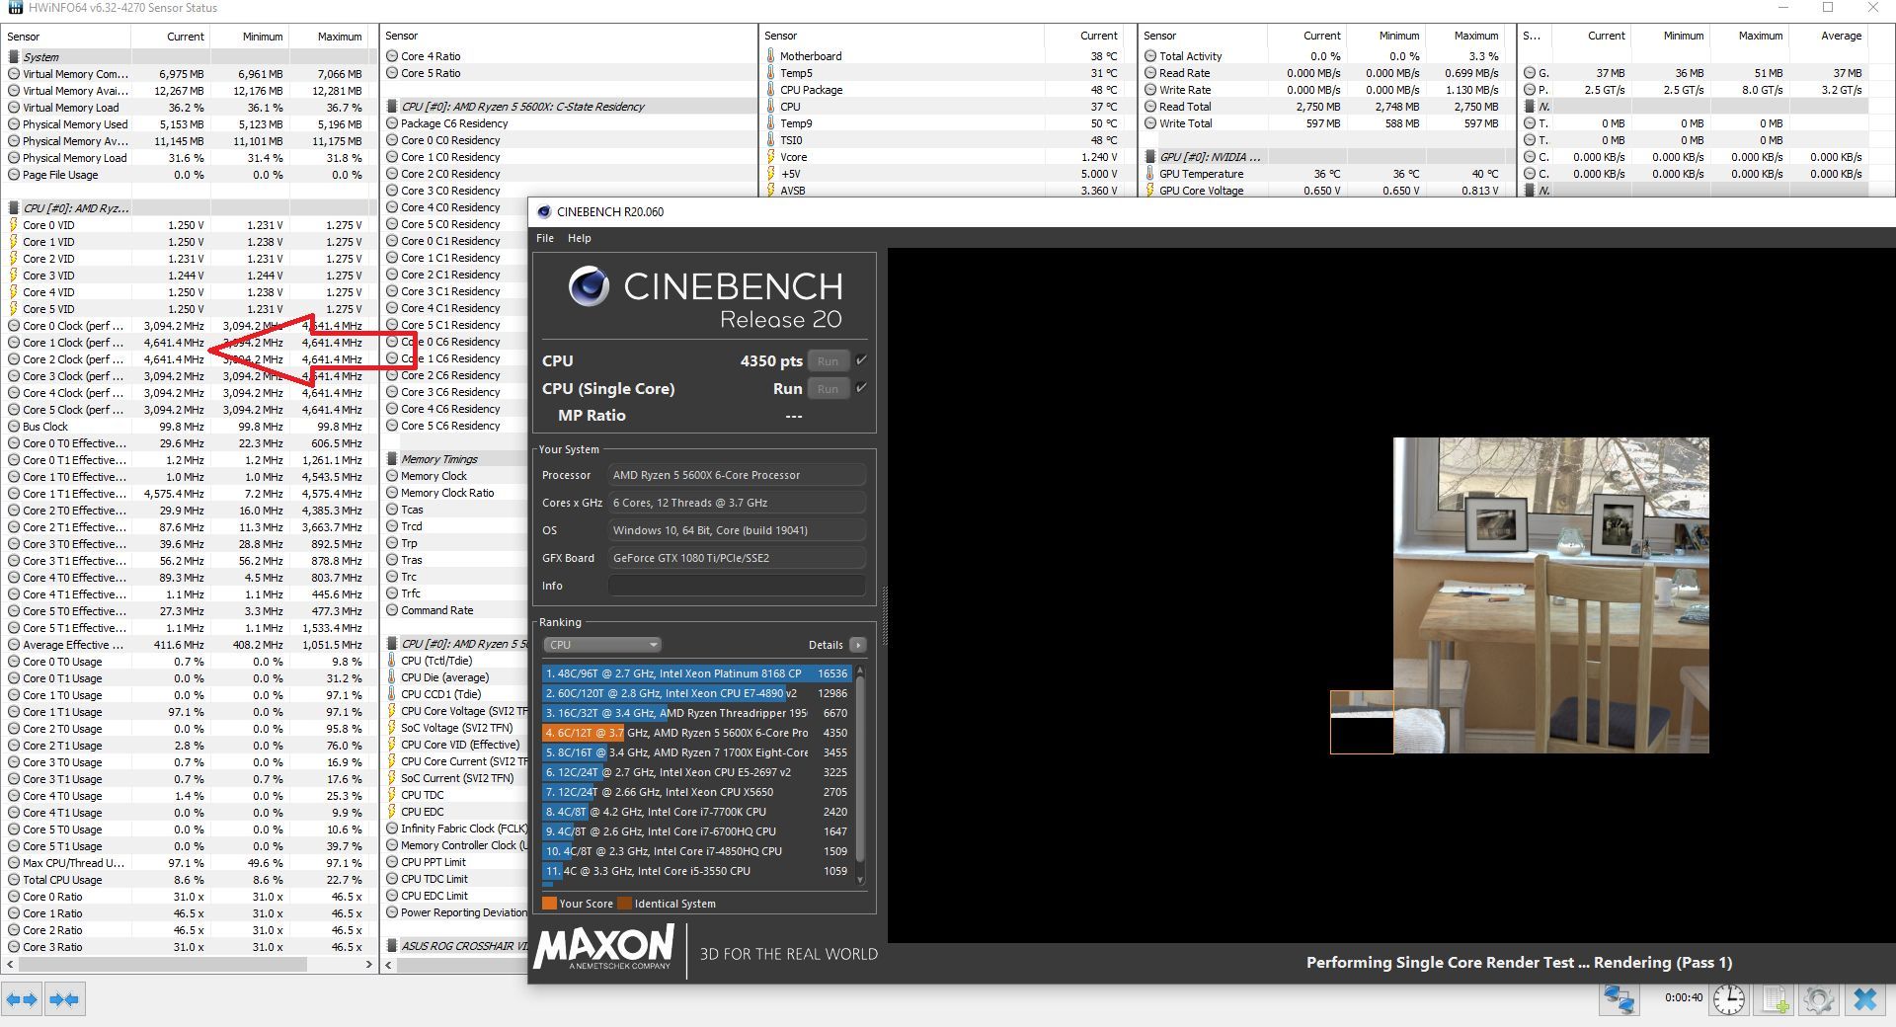The width and height of the screenshot is (1896, 1027).
Task: Open the File menu in Cinebench
Action: (x=545, y=238)
